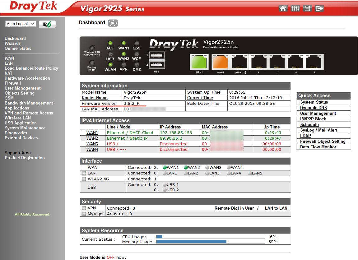
Task: Open the admin mode sliders icon
Action: (295, 9)
